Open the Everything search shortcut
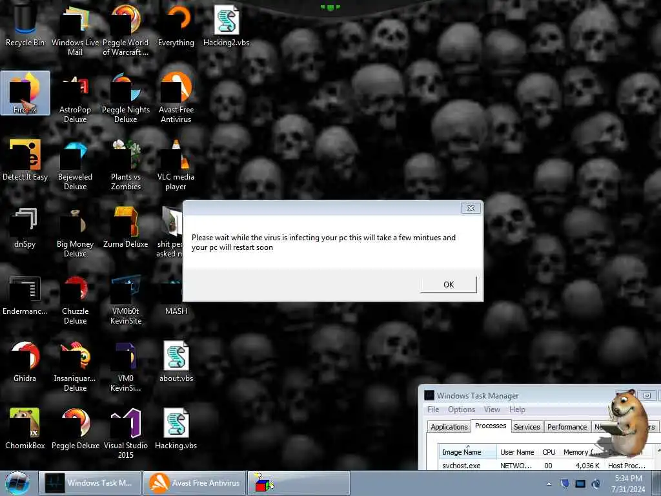This screenshot has width=661, height=496. point(176,25)
